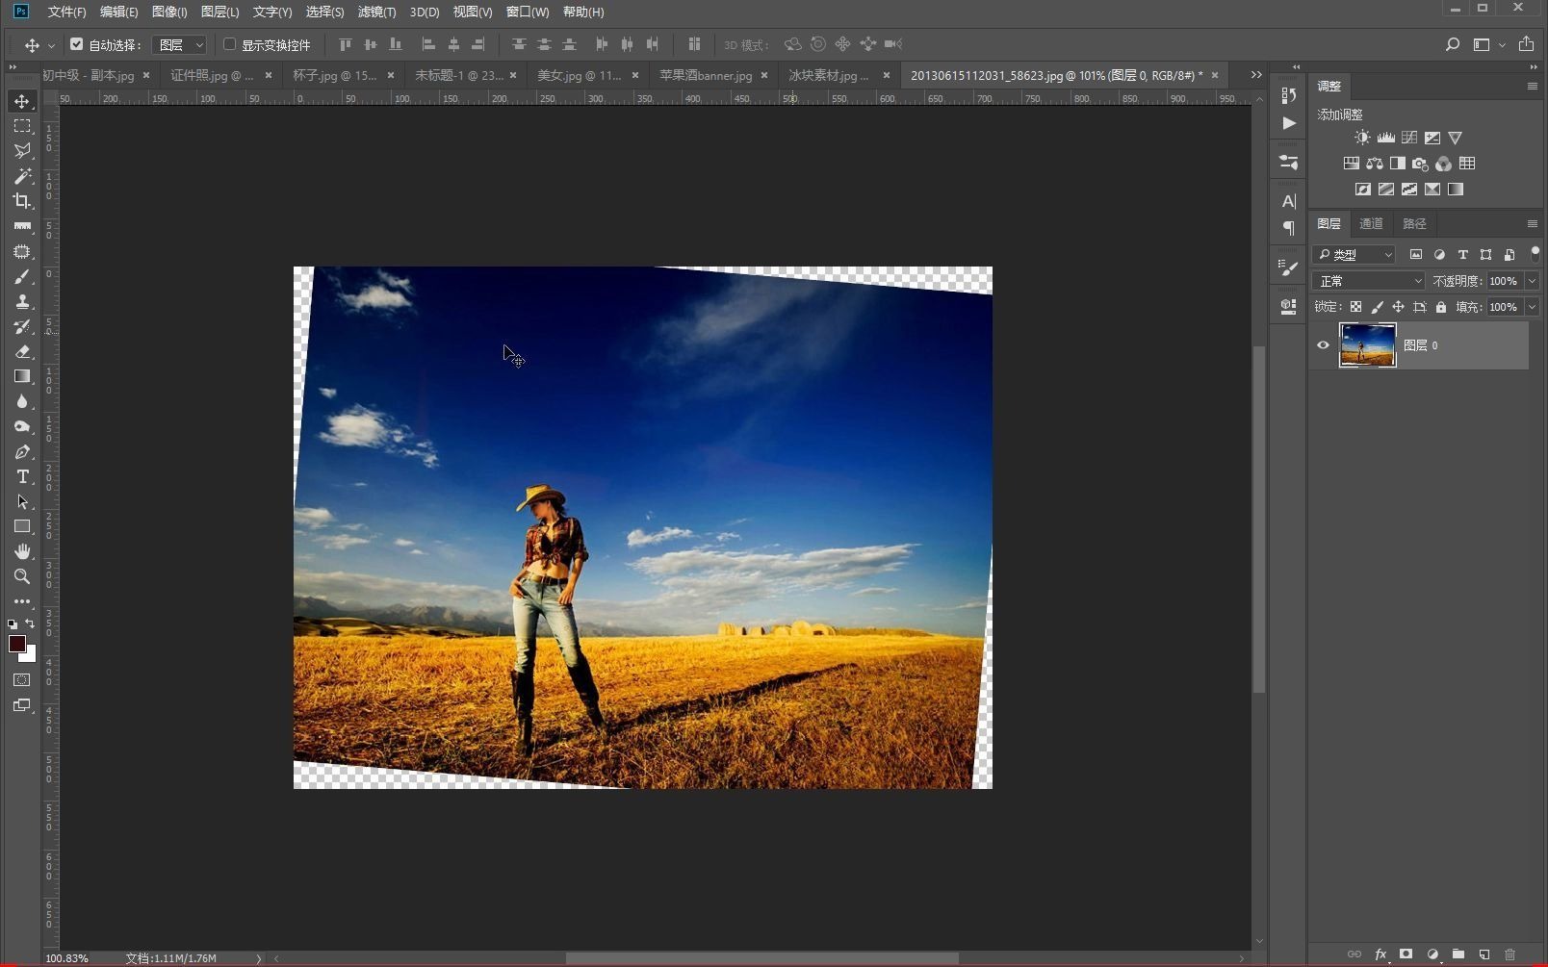Pick the Horizontal Type tool
The image size is (1548, 967).
coord(22,477)
